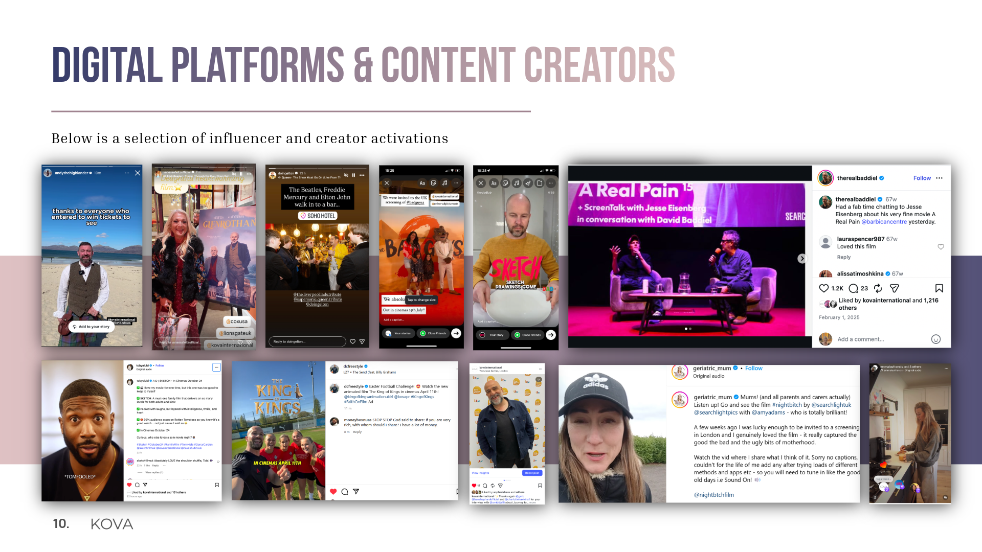Like the doingelton story

[353, 341]
